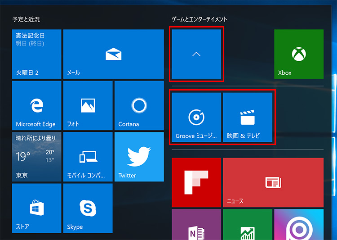Open the Skype tile

pyautogui.click(x=88, y=208)
